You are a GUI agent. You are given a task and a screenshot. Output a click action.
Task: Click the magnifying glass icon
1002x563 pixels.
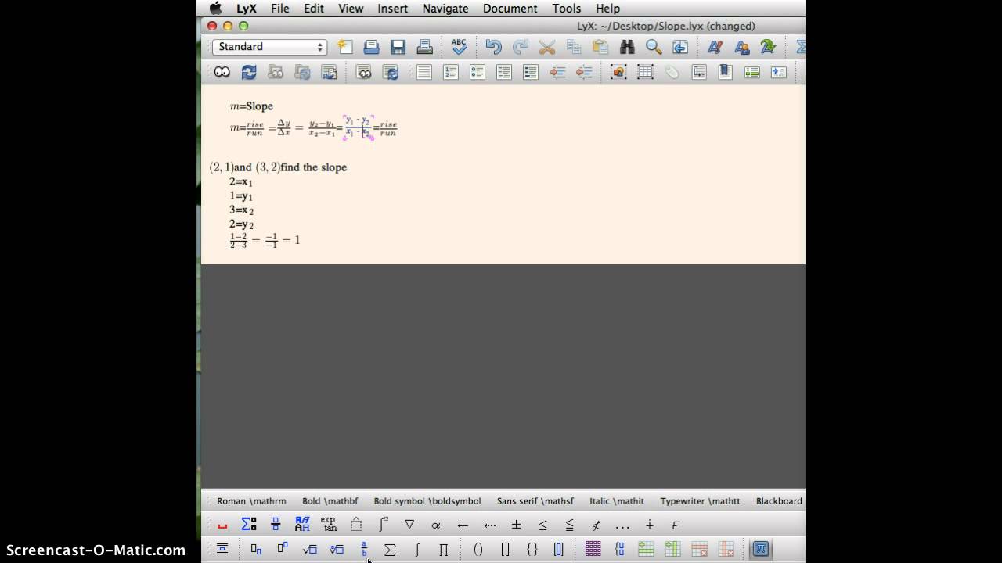654,47
